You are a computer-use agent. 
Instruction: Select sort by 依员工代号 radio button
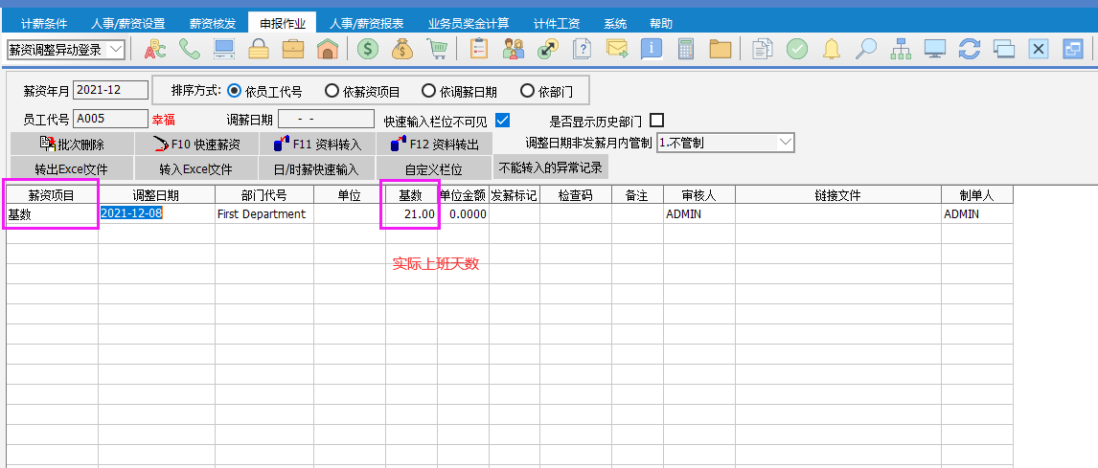pyautogui.click(x=234, y=91)
